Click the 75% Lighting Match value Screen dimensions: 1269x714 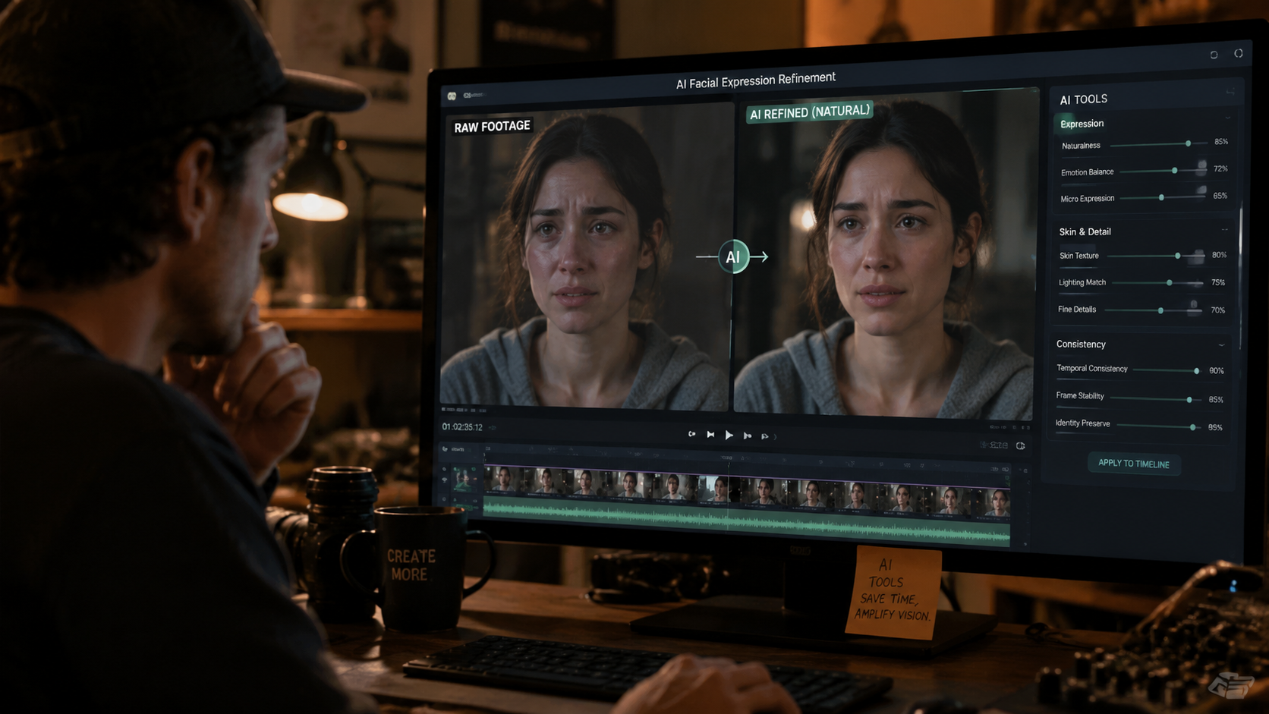tap(1218, 282)
